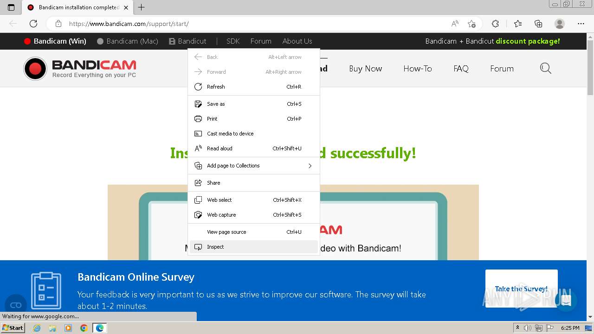Open the Collections toolbar icon

click(538, 24)
